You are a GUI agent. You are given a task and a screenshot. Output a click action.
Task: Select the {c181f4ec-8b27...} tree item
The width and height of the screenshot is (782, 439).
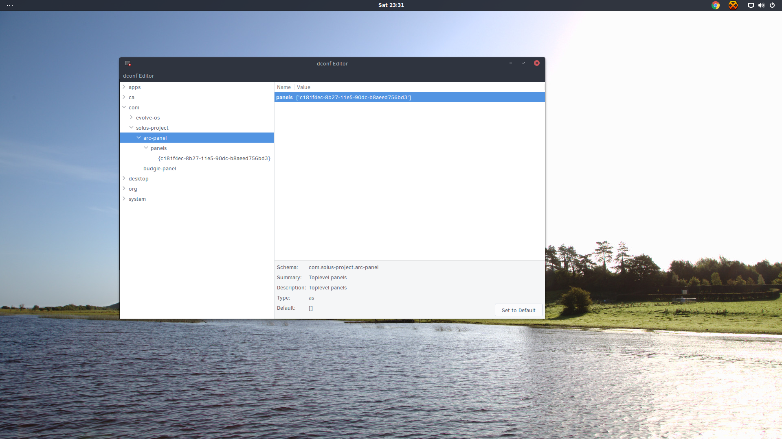(214, 159)
